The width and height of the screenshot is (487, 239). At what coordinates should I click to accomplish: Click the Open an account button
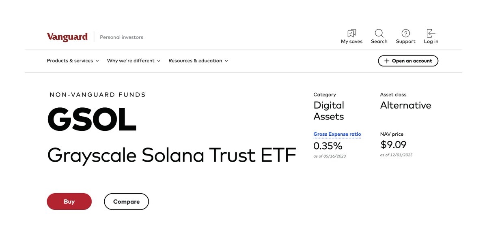pyautogui.click(x=408, y=61)
